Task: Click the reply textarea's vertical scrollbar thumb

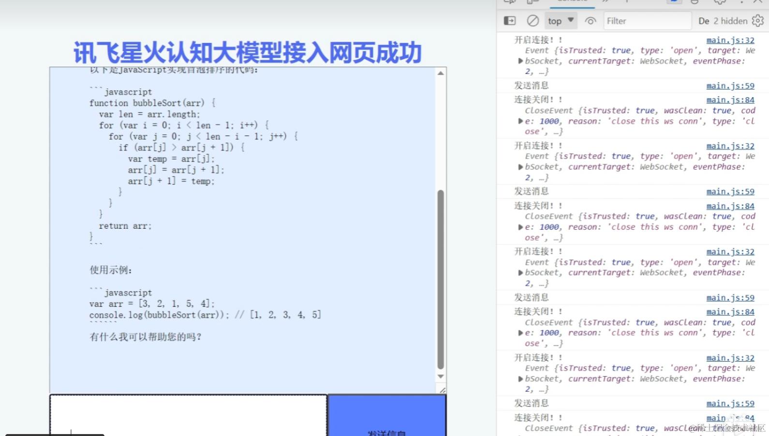Action: [441, 279]
